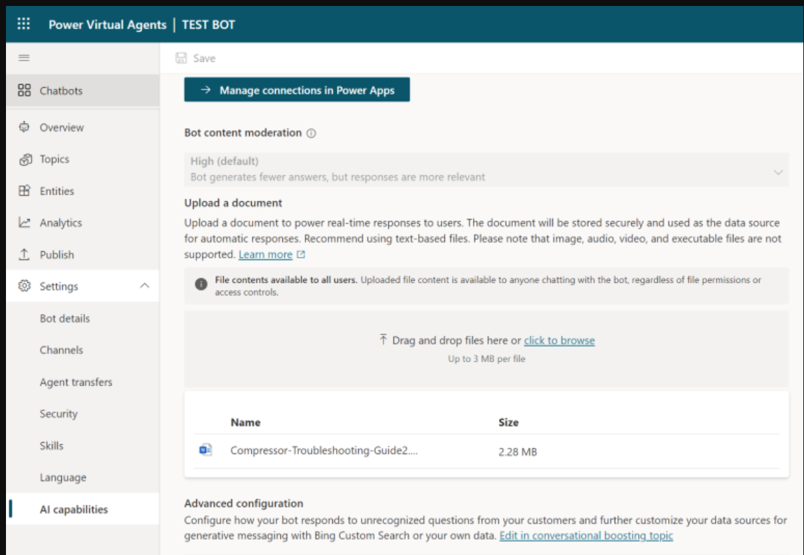Image resolution: width=804 pixels, height=555 pixels.
Task: Click the Publish upload arrow icon
Action: coord(25,254)
